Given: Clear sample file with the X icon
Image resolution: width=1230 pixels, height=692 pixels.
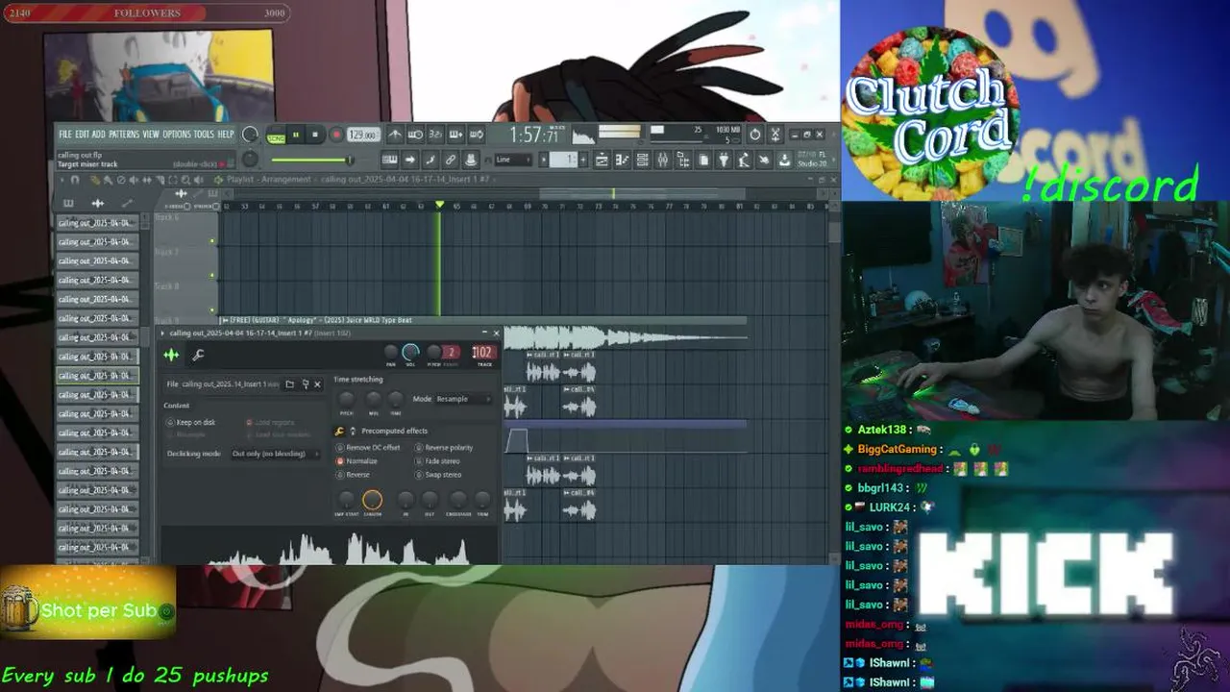Looking at the screenshot, I should tap(317, 384).
